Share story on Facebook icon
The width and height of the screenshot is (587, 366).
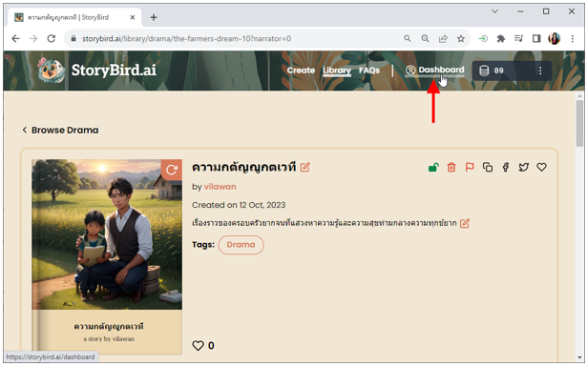coord(505,167)
